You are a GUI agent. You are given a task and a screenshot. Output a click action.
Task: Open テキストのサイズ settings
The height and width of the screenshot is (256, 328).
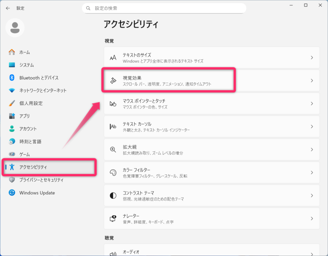(211, 58)
